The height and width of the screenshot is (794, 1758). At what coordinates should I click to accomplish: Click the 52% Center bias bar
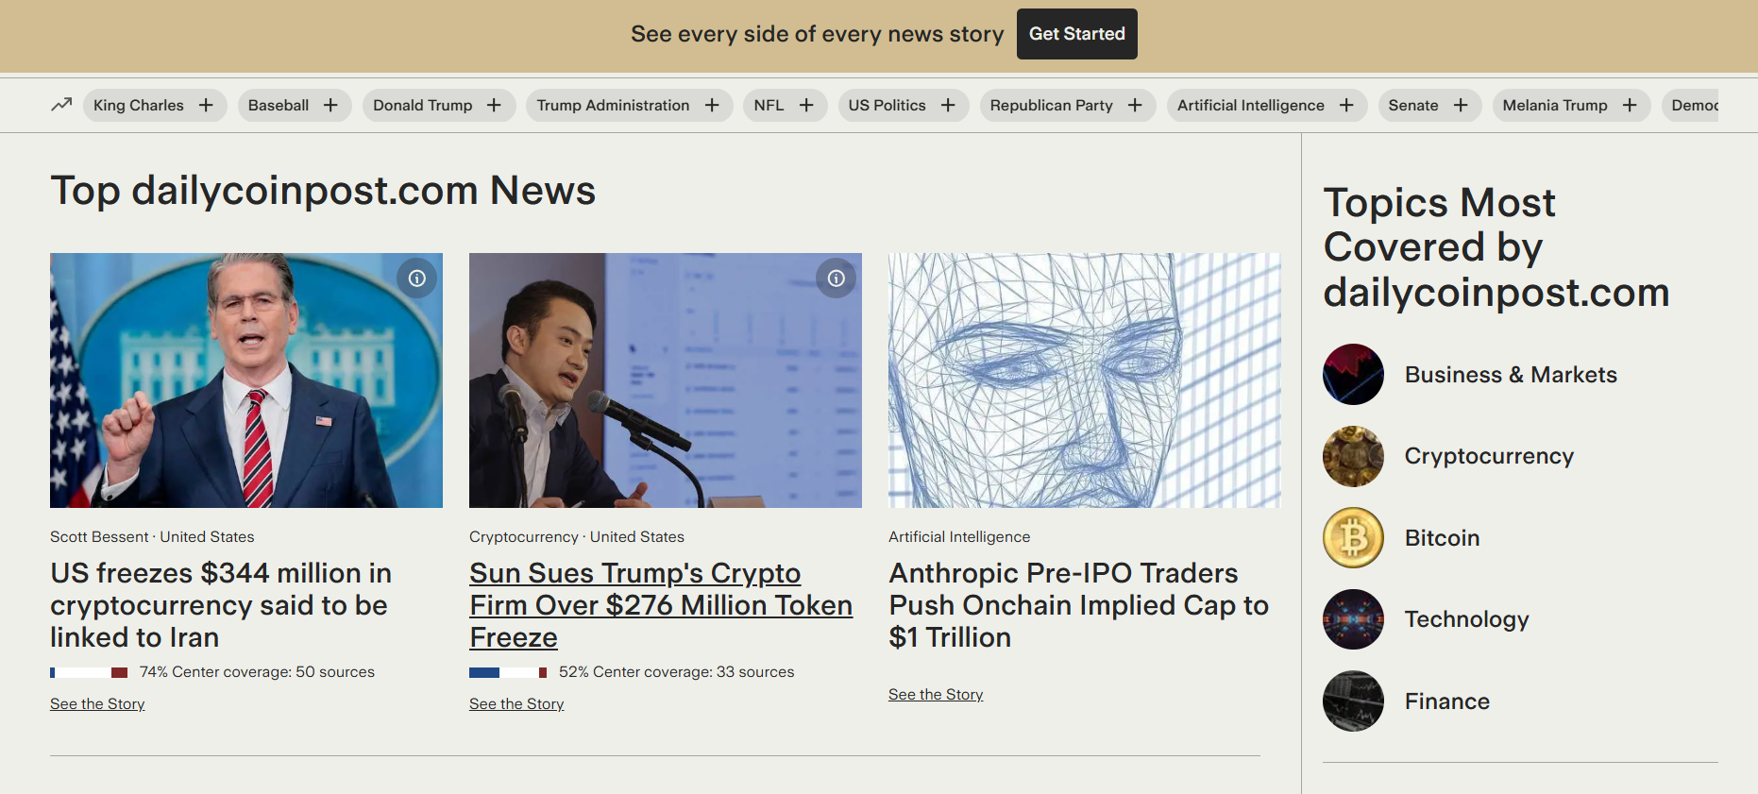click(x=508, y=672)
